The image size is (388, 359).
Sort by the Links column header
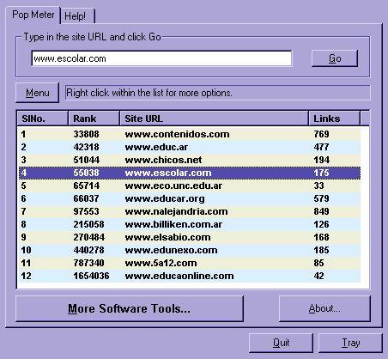click(334, 119)
